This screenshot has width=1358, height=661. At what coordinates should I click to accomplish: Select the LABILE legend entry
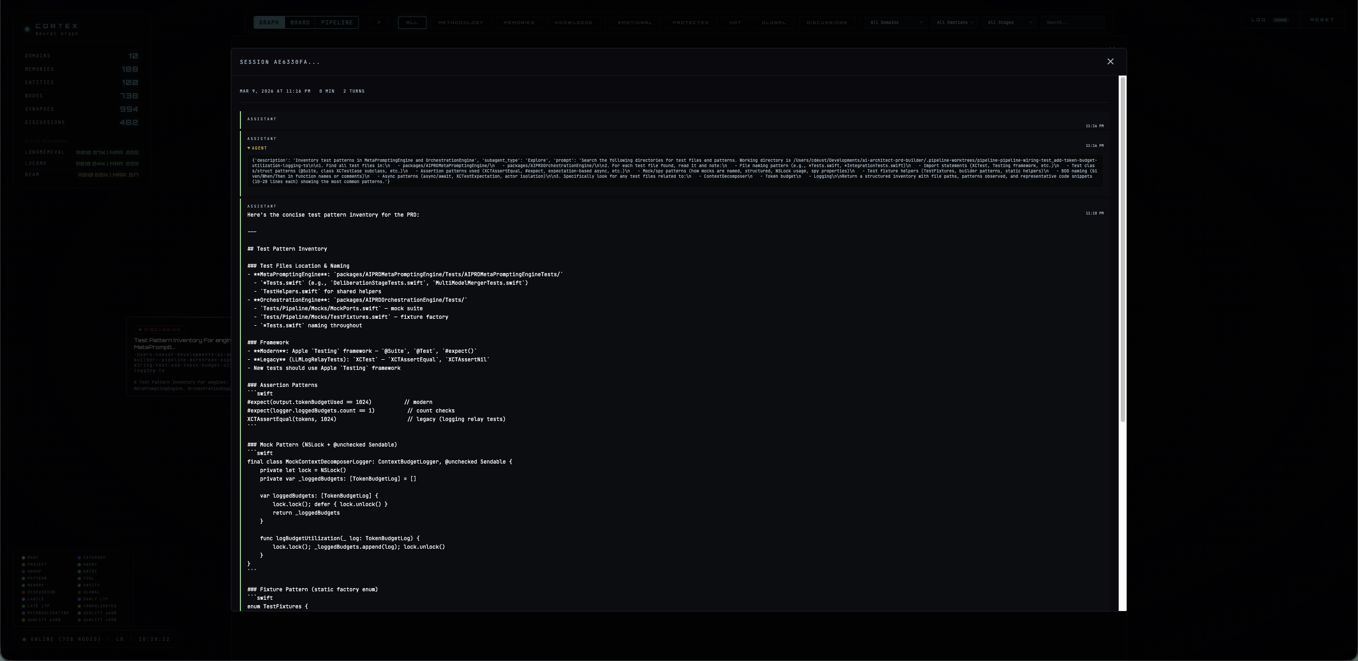click(33, 599)
